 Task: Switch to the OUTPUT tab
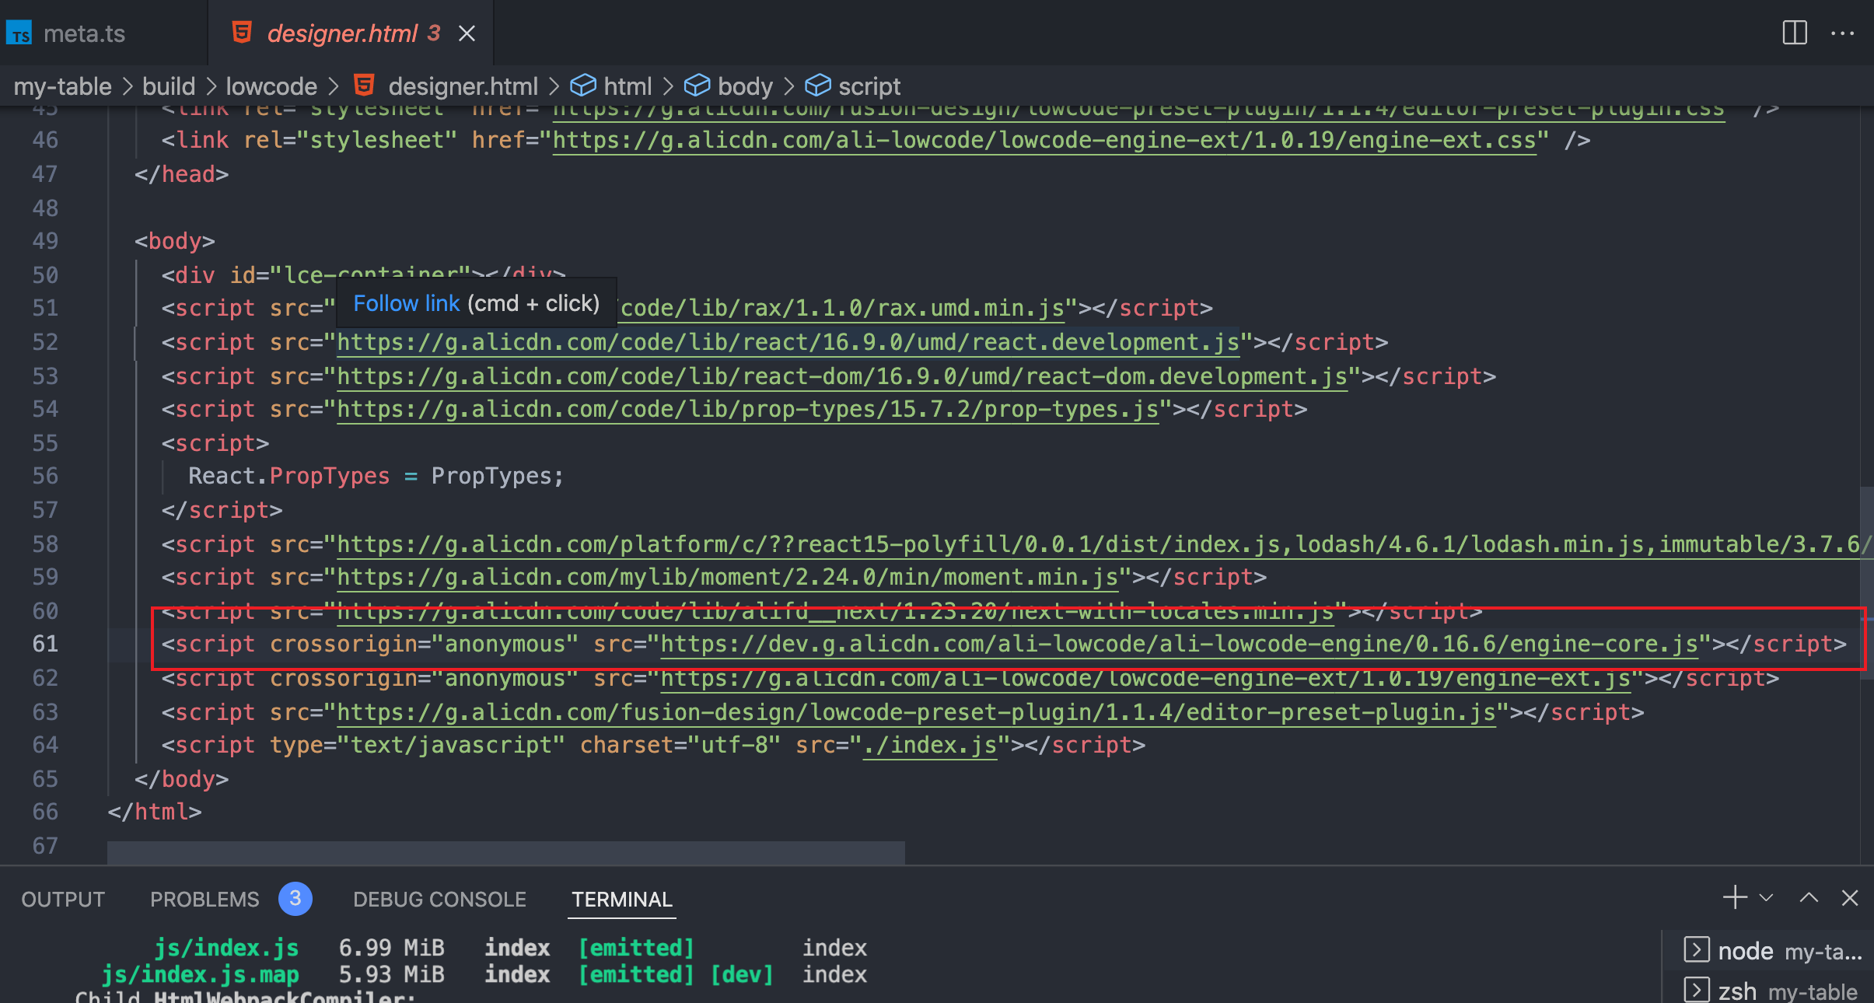(x=62, y=899)
